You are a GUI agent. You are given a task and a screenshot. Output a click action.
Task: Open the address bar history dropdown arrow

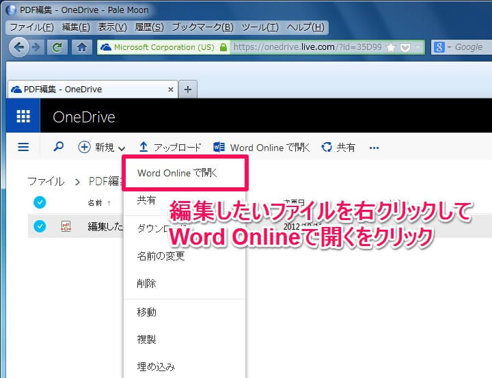point(418,47)
